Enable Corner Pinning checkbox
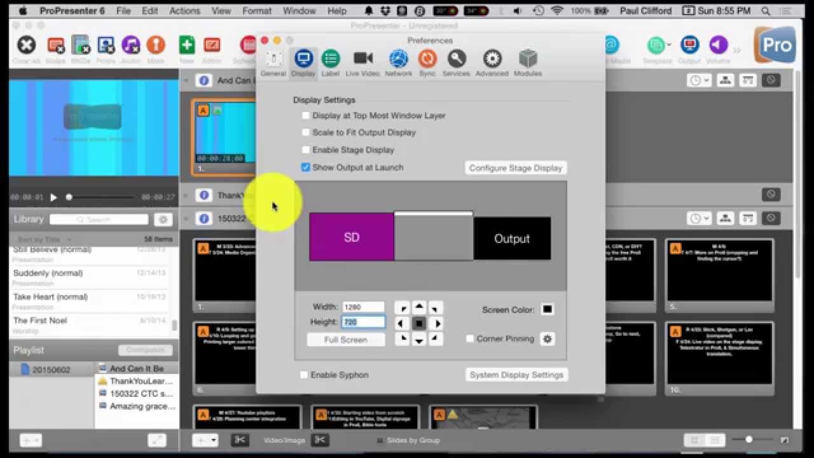 (470, 339)
